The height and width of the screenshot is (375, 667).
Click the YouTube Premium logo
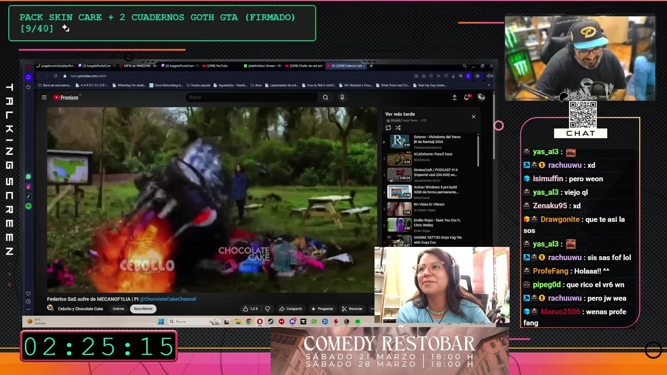pos(66,97)
